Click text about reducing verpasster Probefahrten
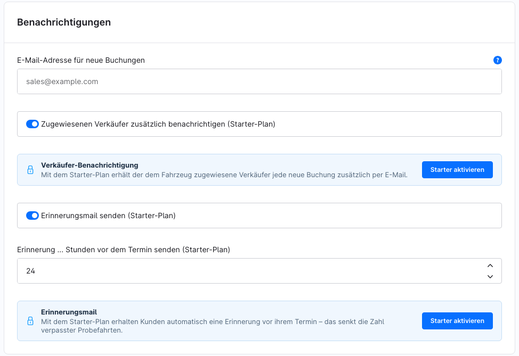This screenshot has width=519, height=356. 213,326
